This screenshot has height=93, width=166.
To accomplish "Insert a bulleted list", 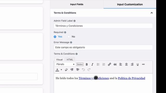I will coord(98,64).
